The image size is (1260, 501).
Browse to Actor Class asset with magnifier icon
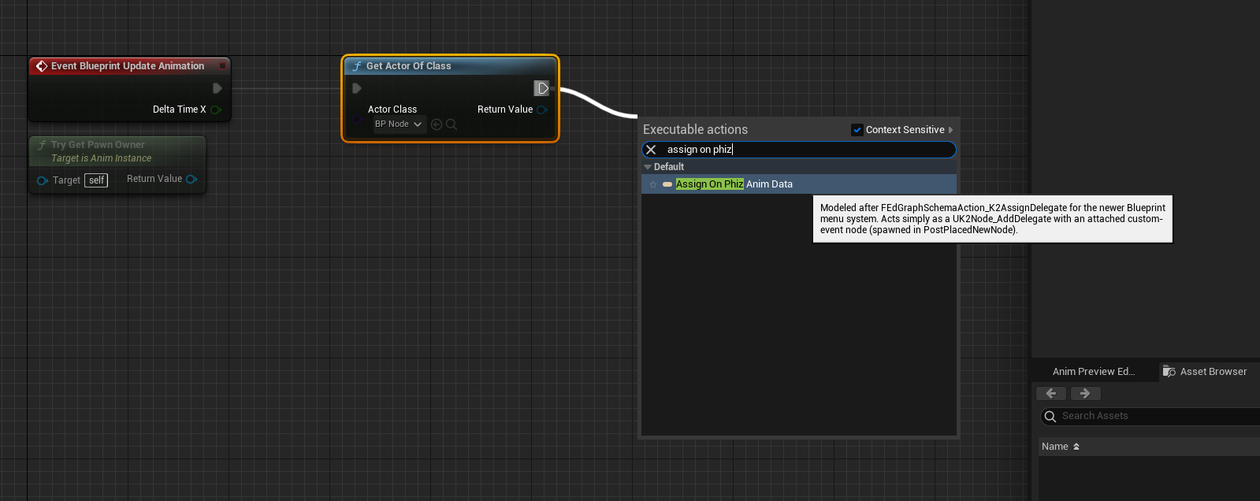point(452,124)
